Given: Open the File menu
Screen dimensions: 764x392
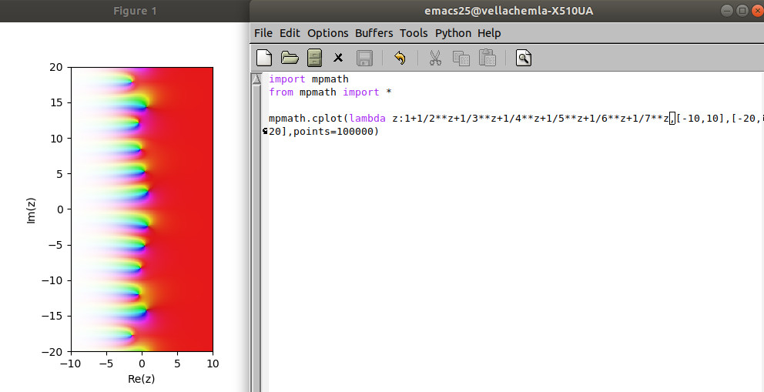Looking at the screenshot, I should pos(263,33).
